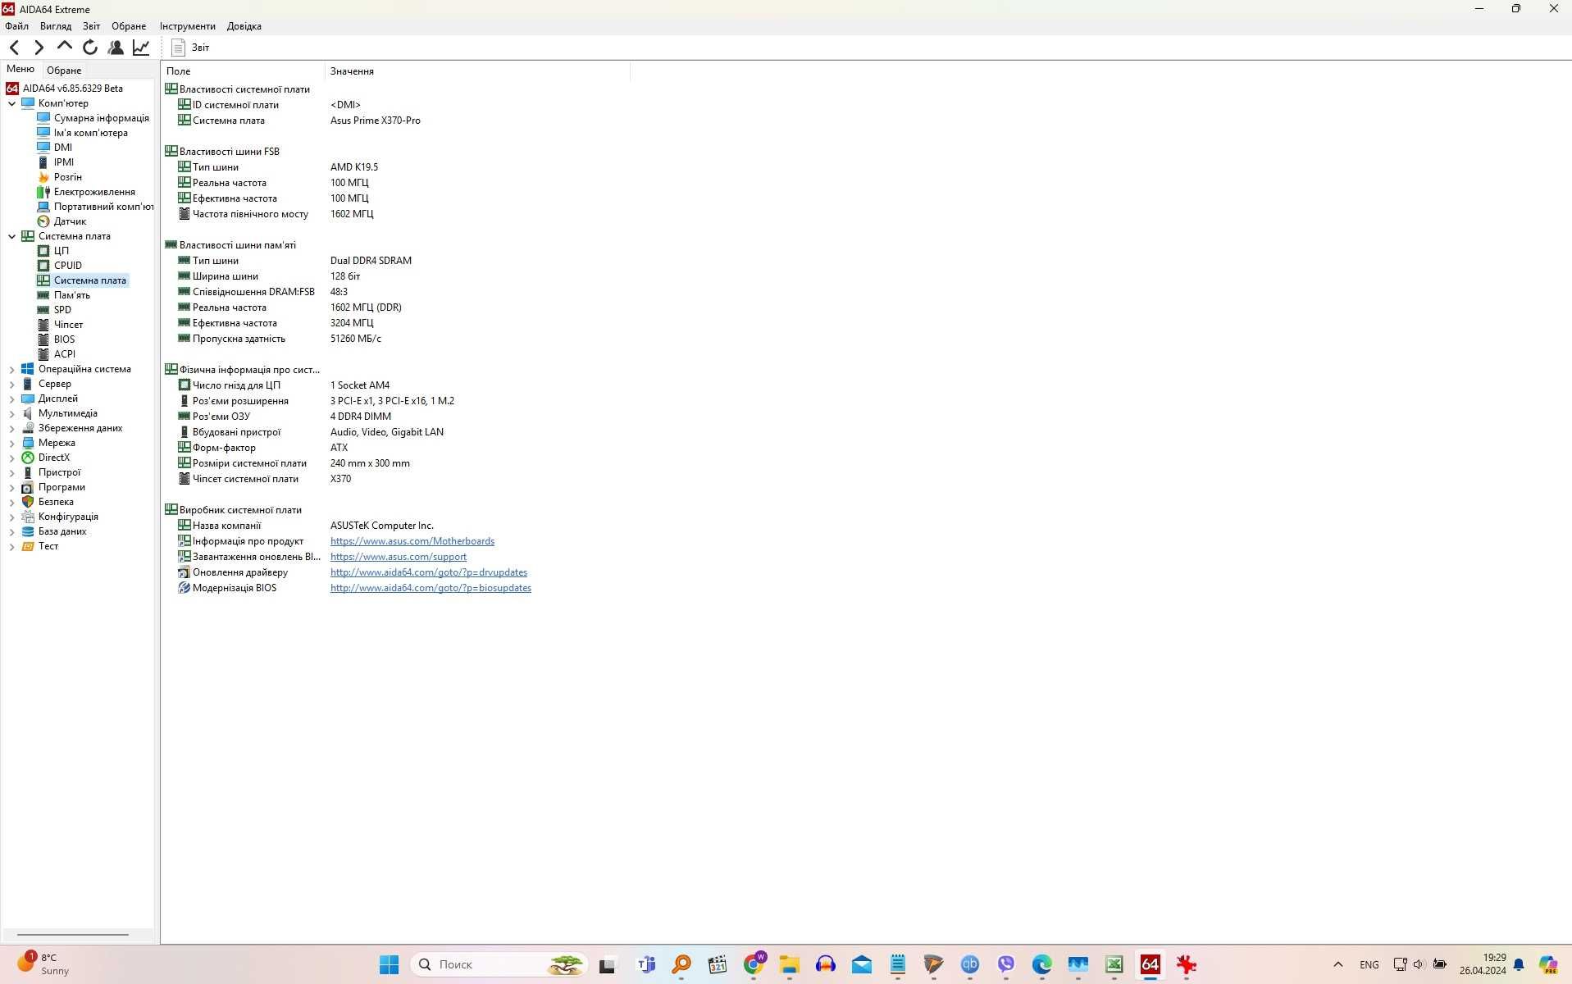Click the AIDA64 v6.85.6329 Beta root node
Image resolution: width=1572 pixels, height=984 pixels.
pos(72,89)
